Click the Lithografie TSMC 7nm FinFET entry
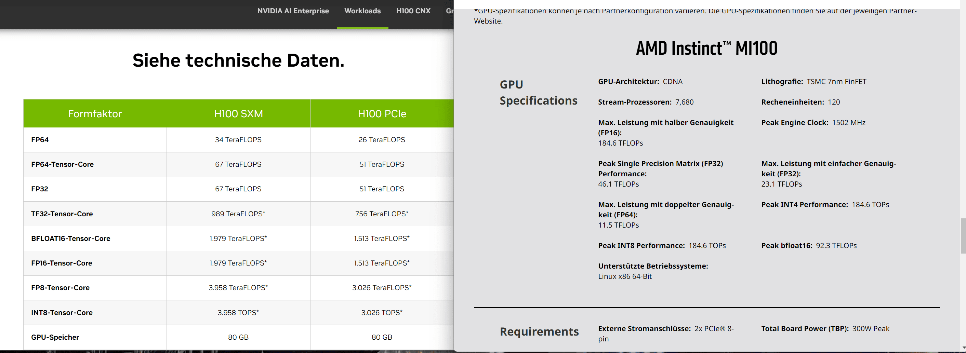The image size is (966, 353). pos(814,82)
